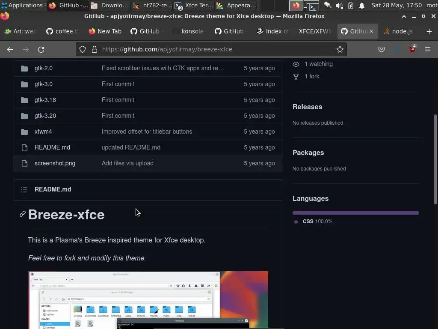Click the fork icon beside 1 fork

point(296,76)
